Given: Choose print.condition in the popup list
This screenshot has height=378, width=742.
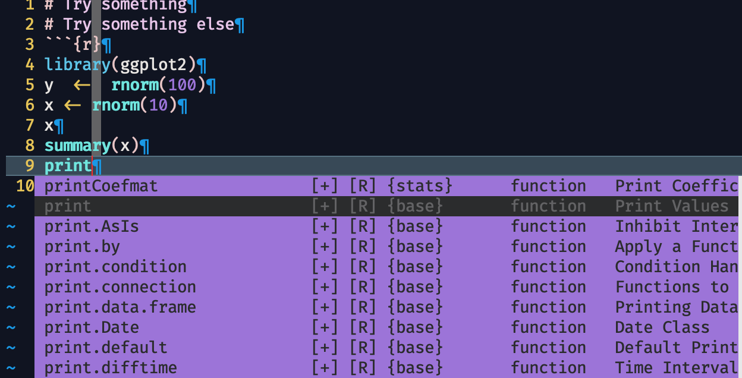Looking at the screenshot, I should coord(386,267).
